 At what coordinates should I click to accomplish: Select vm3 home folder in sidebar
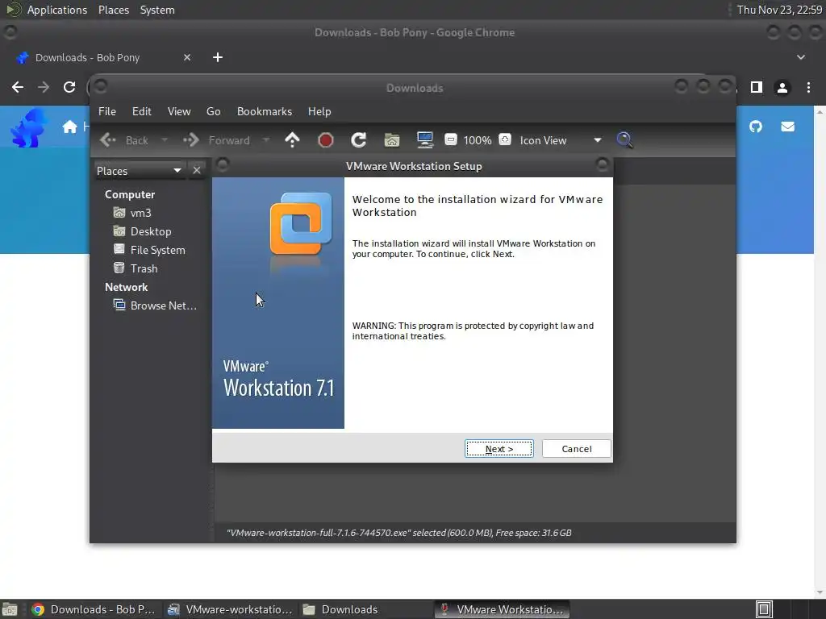131,213
